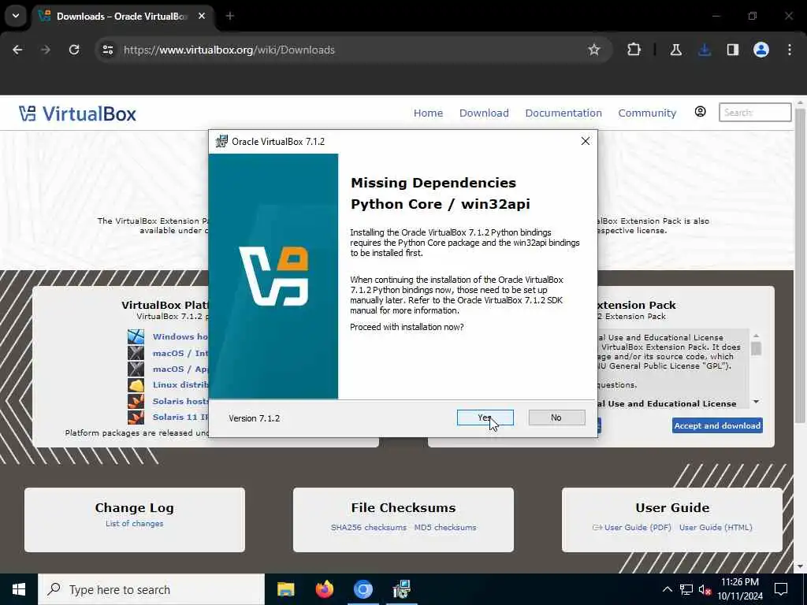Show hidden system tray icons
807x605 pixels.
pos(667,589)
